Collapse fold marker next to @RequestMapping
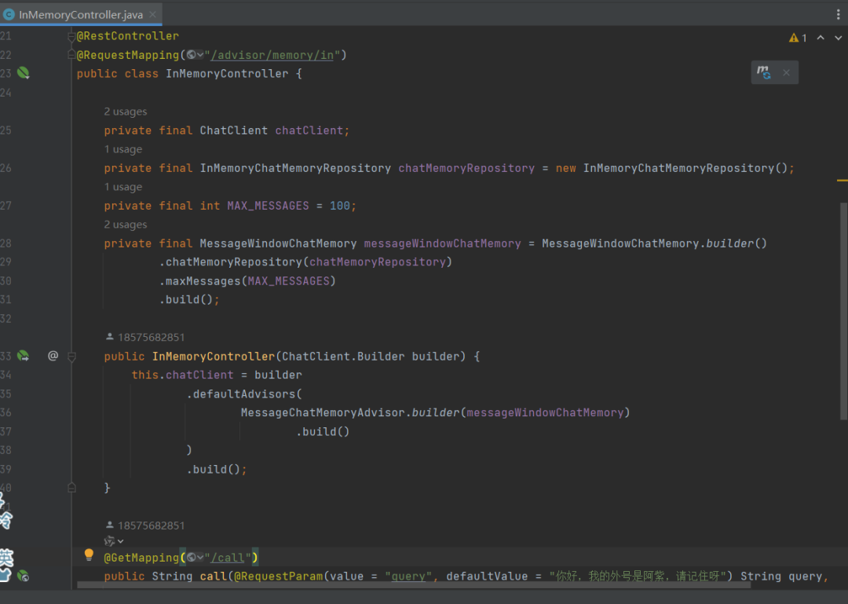 pyautogui.click(x=71, y=55)
